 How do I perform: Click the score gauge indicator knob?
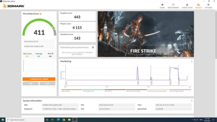(x=53, y=28)
